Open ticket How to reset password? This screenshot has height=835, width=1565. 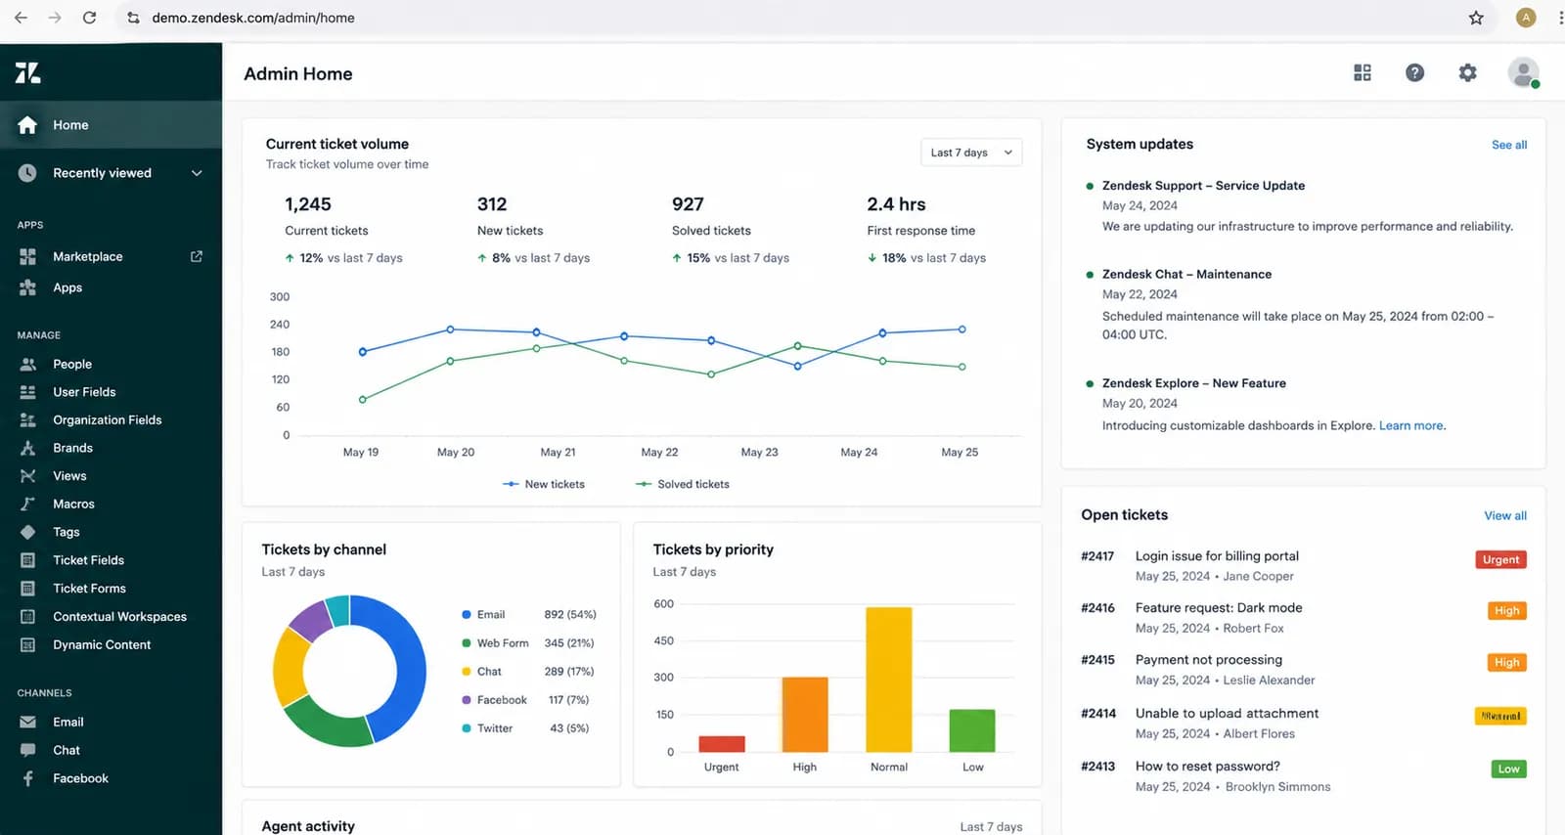pos(1207,766)
